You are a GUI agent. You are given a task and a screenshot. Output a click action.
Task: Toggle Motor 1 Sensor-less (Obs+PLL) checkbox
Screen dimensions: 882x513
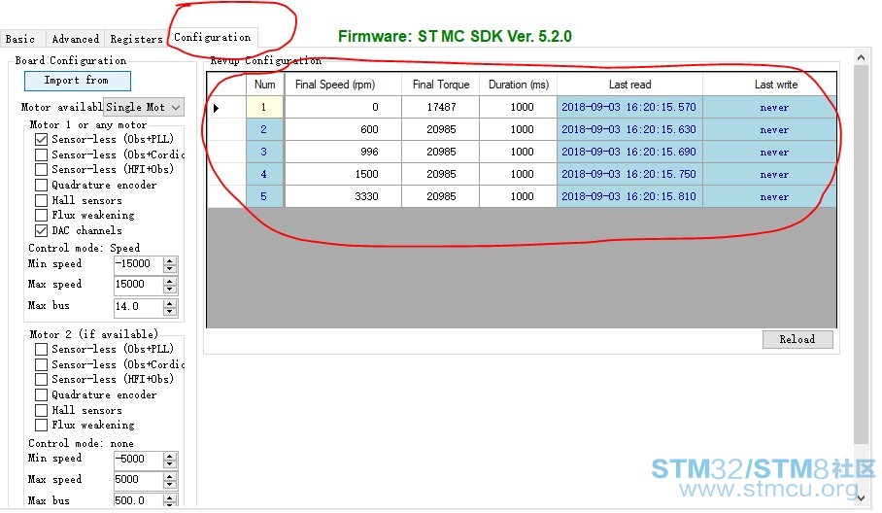coord(41,139)
